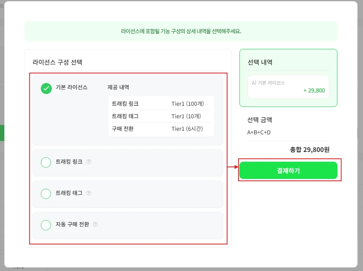Click the A) 기본 라이선스 summary card
The image size is (363, 271).
pyautogui.click(x=288, y=87)
